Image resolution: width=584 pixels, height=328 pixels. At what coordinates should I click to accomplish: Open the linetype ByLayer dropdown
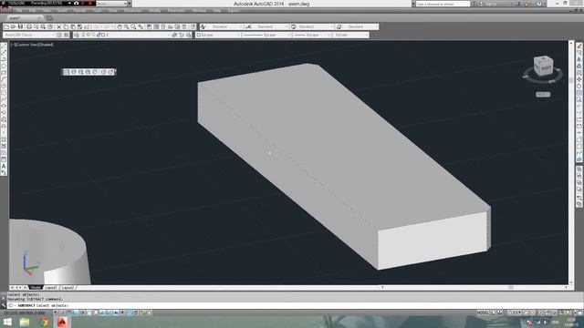(x=267, y=35)
